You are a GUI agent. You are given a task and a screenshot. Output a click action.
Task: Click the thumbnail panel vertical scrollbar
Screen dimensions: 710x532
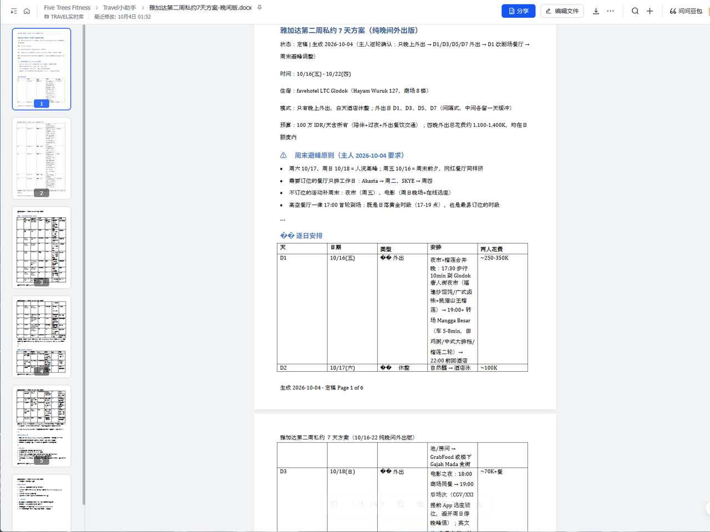(84, 265)
